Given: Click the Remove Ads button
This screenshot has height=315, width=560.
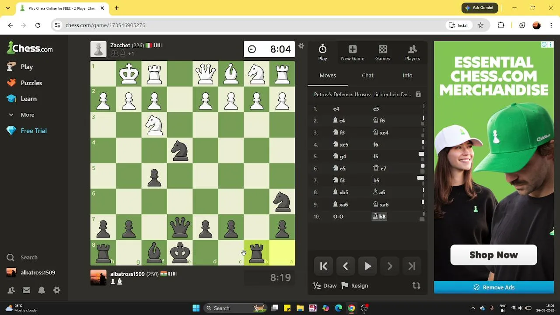Looking at the screenshot, I should click(x=494, y=287).
